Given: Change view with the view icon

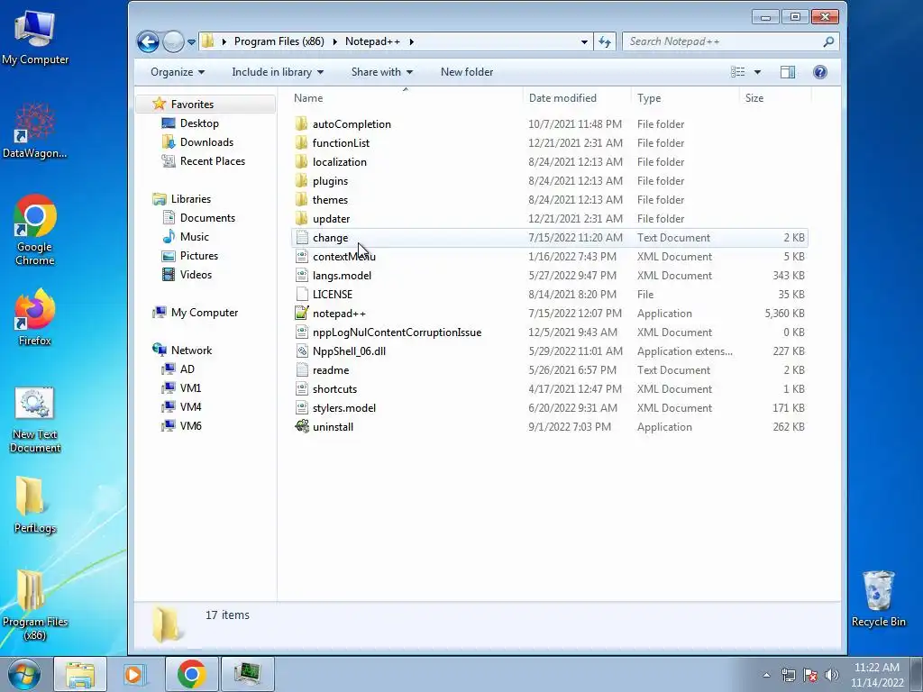Looking at the screenshot, I should pos(737,72).
